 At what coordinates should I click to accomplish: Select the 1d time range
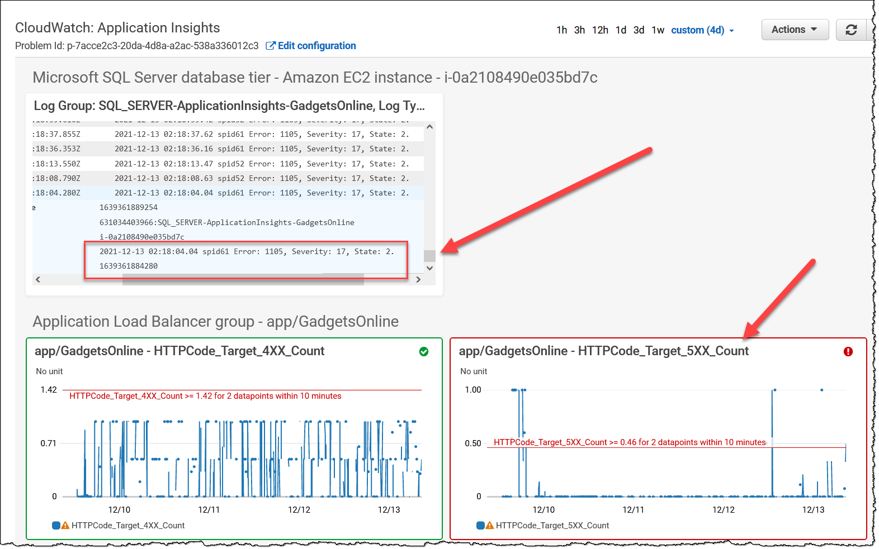coord(621,30)
